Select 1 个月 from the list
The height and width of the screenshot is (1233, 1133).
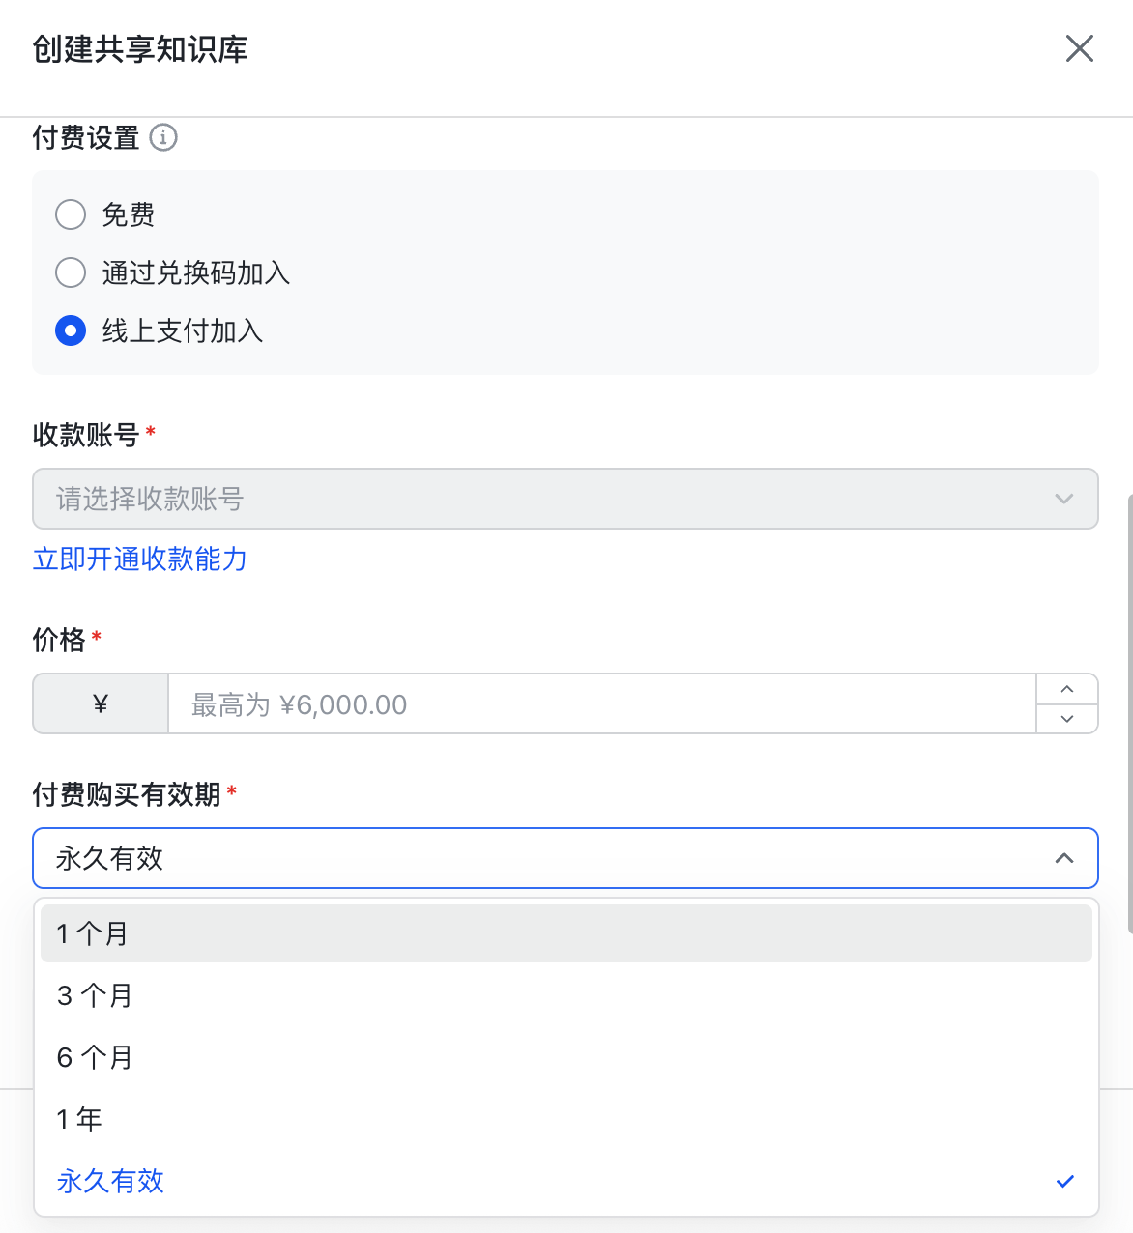point(93,933)
